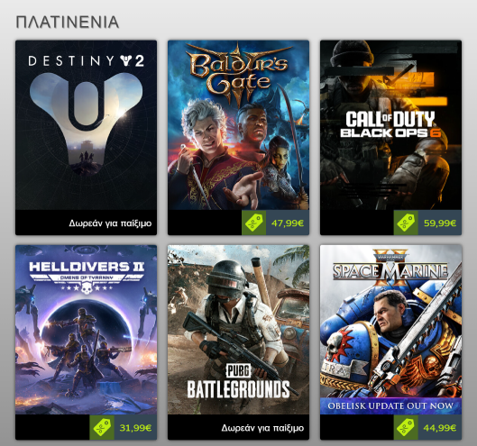
Task: Click the discount tag icon on Helldivers II
Action: point(102,428)
